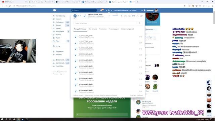This screenshot has width=215, height=121.
Task: Click the Видео icon in sidebar
Action: [54, 38]
